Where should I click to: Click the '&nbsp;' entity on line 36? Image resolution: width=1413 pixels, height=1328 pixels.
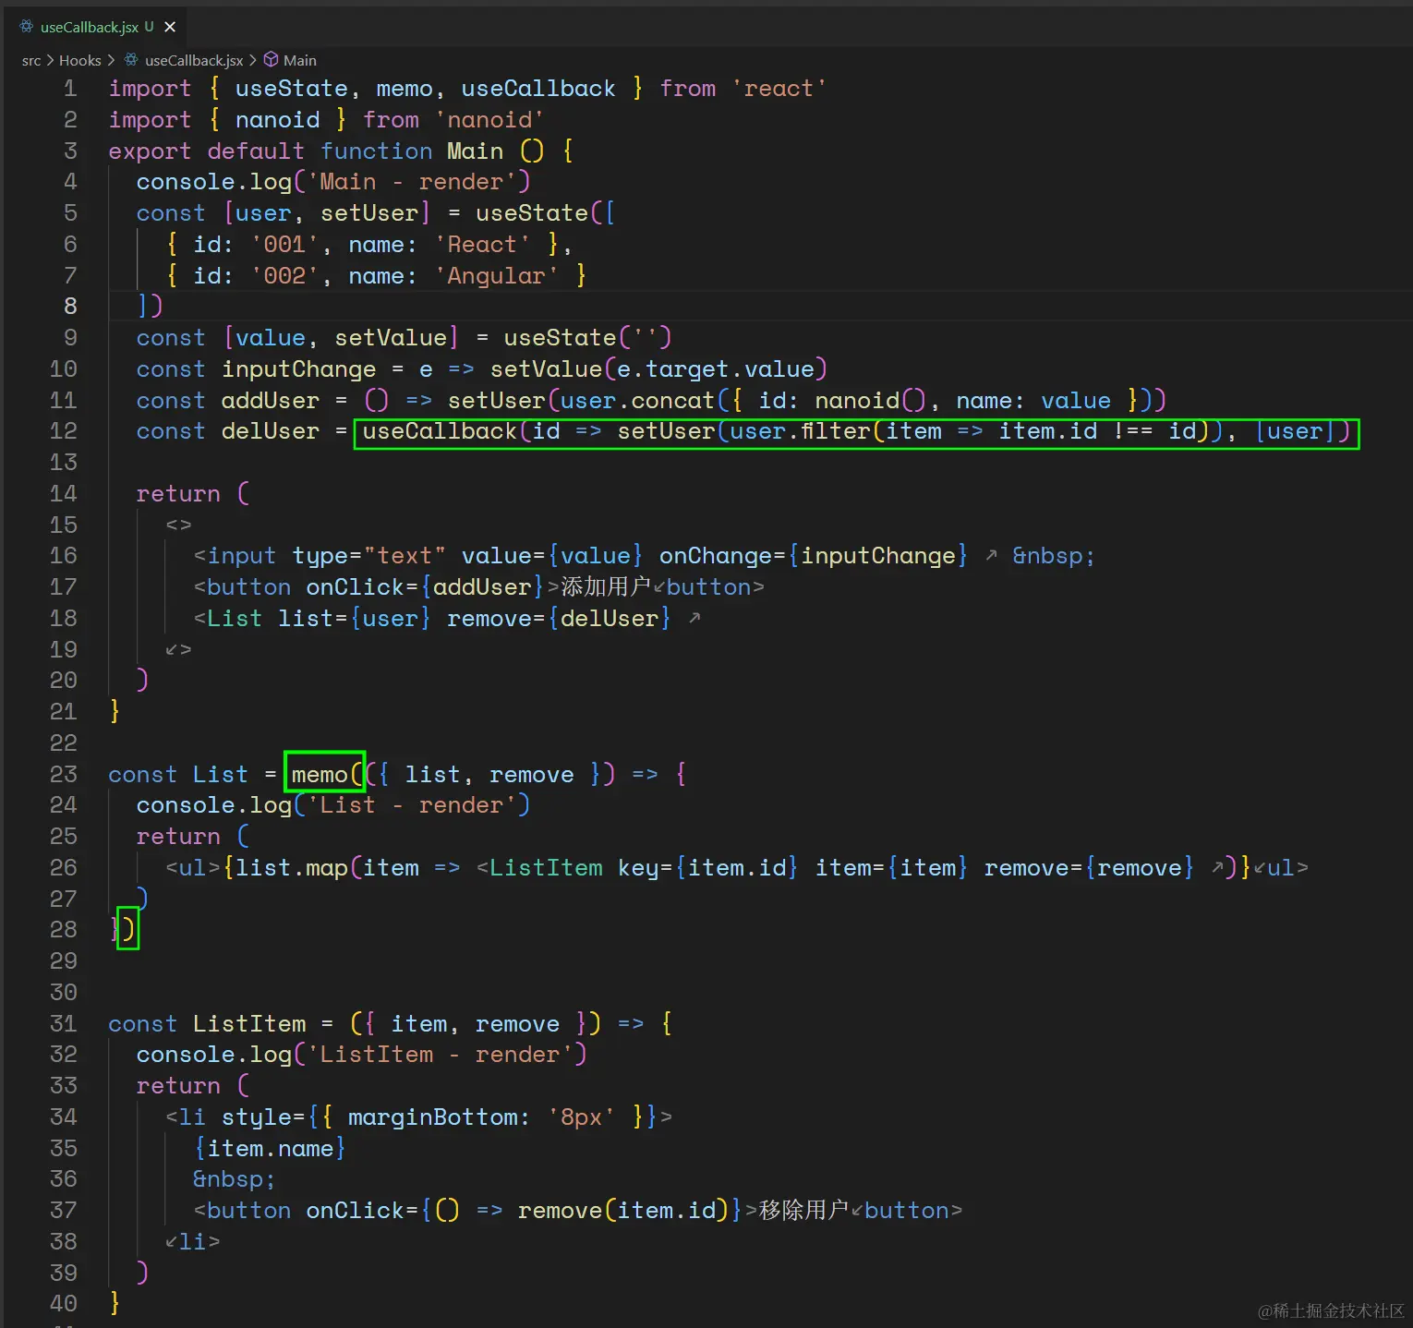pyautogui.click(x=234, y=1179)
